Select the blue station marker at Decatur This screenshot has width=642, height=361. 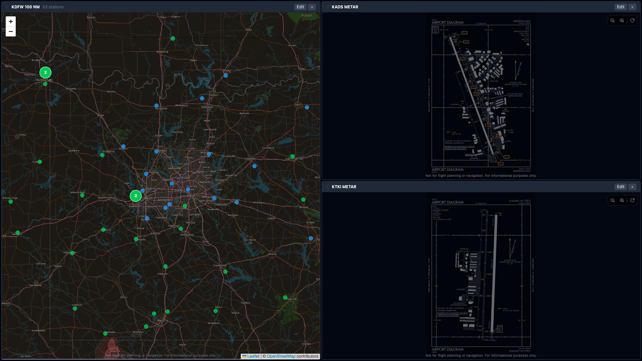tap(123, 146)
